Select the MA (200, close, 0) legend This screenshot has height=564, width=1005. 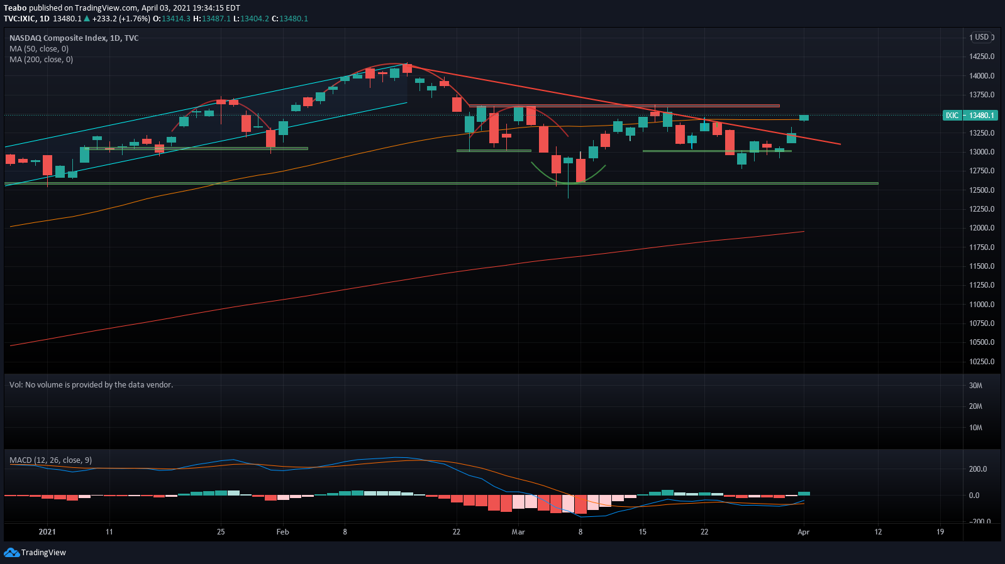click(41, 60)
